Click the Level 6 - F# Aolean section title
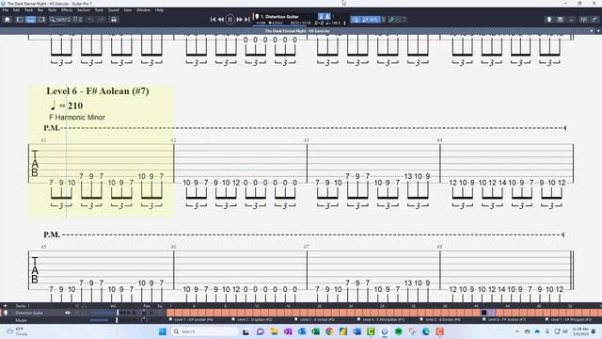 [x=98, y=91]
